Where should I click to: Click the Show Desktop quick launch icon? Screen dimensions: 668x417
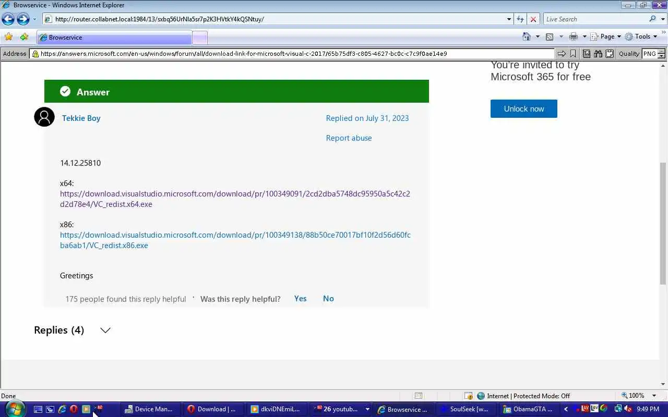[x=38, y=409]
